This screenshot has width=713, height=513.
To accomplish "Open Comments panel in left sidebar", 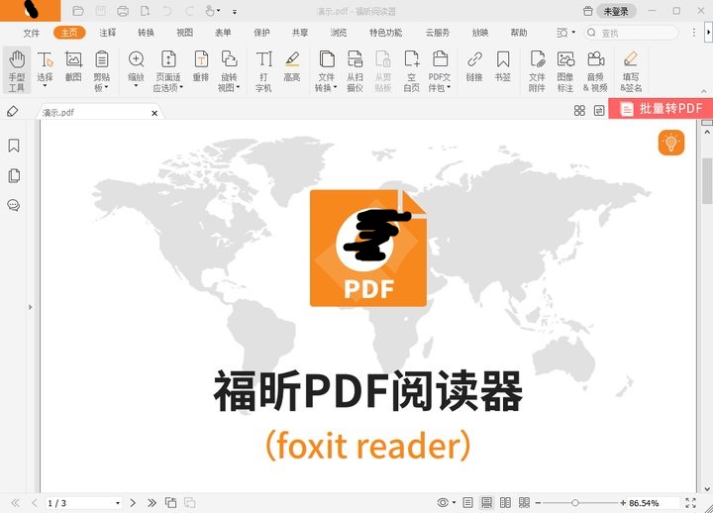I will [14, 205].
